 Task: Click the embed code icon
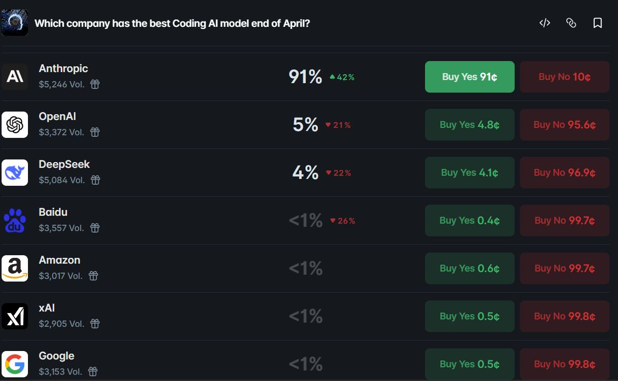(x=545, y=23)
